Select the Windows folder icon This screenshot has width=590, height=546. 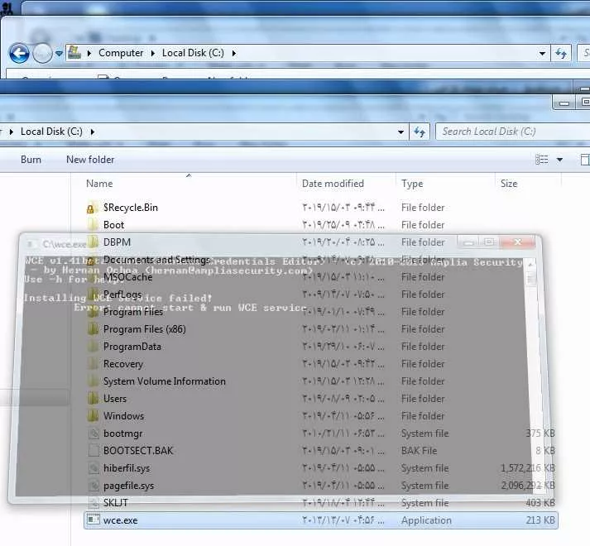click(93, 416)
